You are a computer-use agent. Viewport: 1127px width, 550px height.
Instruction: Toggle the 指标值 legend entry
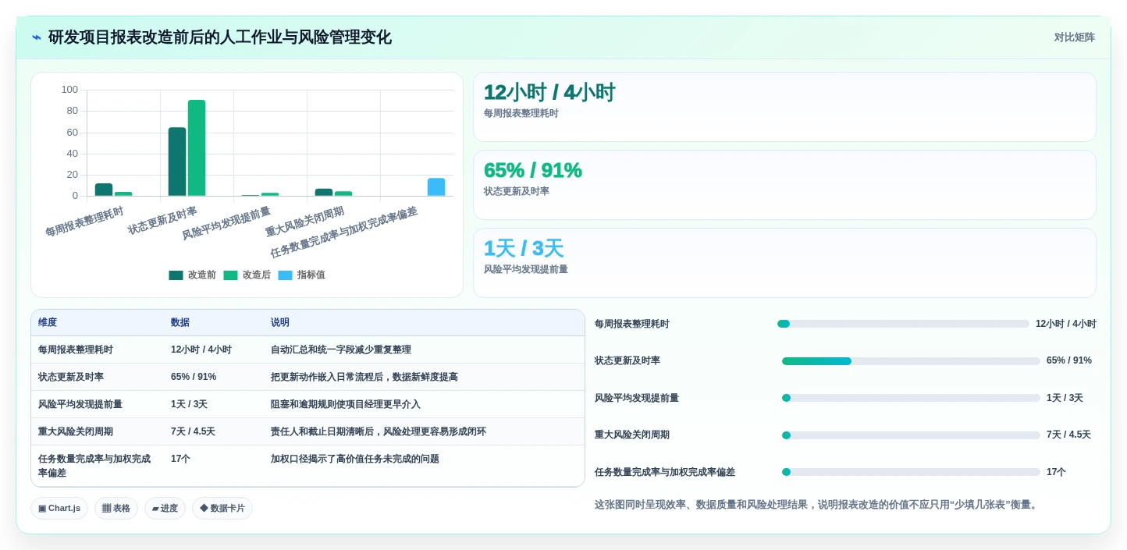tap(302, 275)
